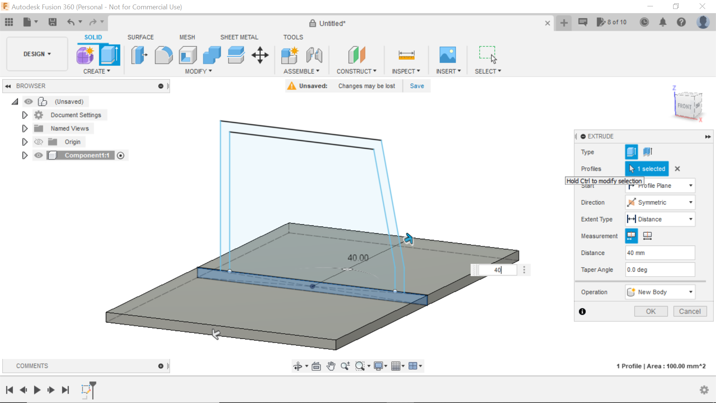Open the DESIGN workspace menu
The width and height of the screenshot is (716, 403).
point(36,54)
